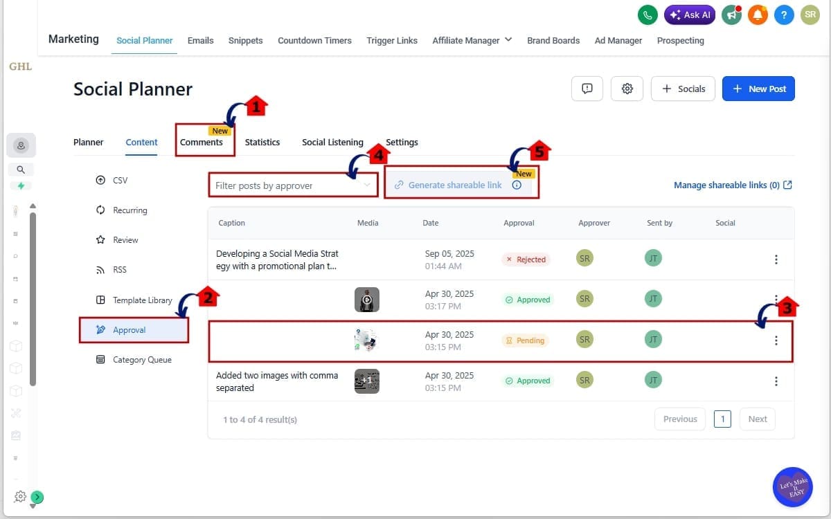Click the gear icon beside the Socials button
Image resolution: width=831 pixels, height=519 pixels.
(627, 89)
